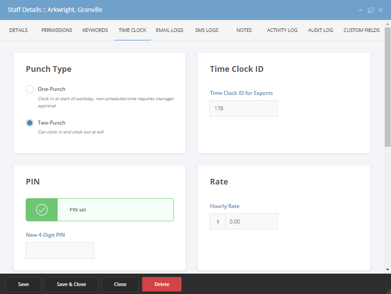
Task: Switch to the Notes tab
Action: pyautogui.click(x=244, y=30)
